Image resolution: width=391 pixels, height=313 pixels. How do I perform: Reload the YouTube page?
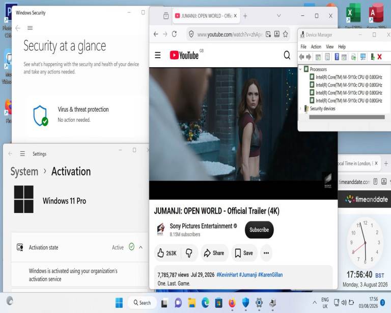tap(174, 34)
